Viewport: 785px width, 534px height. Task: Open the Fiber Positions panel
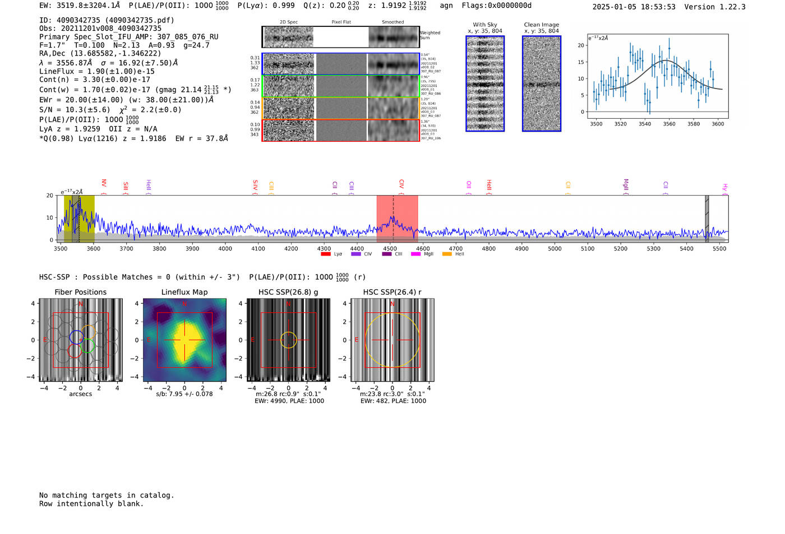tap(81, 340)
